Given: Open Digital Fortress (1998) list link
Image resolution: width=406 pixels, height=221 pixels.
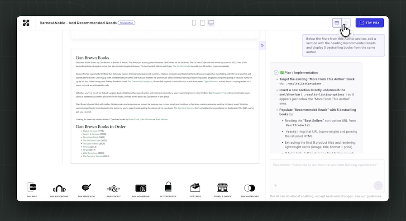Looking at the screenshot, I should [x=90, y=131].
